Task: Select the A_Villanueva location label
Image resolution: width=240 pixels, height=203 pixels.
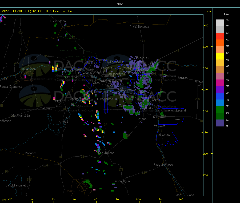Action: [139, 27]
